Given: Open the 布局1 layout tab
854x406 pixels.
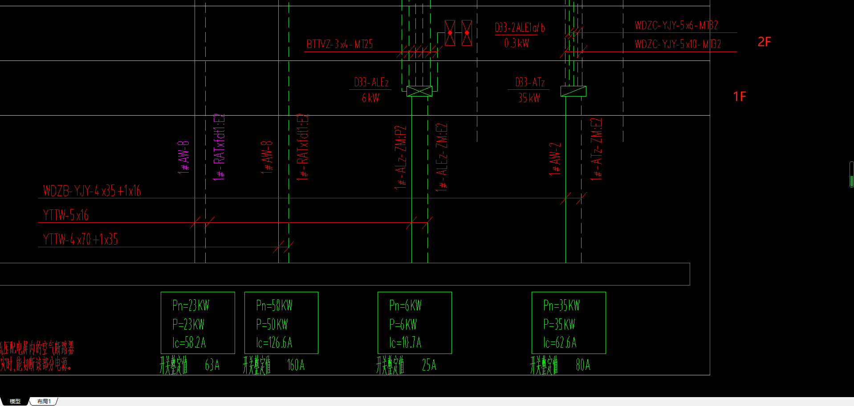Looking at the screenshot, I should pyautogui.click(x=44, y=401).
